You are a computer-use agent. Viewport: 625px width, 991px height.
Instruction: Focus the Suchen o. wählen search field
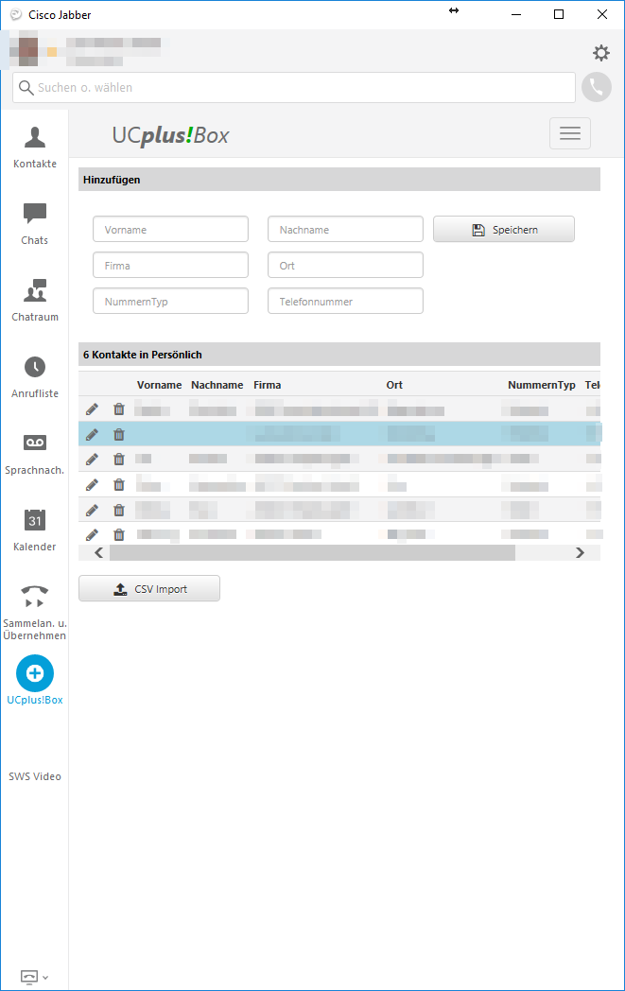pyautogui.click(x=294, y=87)
